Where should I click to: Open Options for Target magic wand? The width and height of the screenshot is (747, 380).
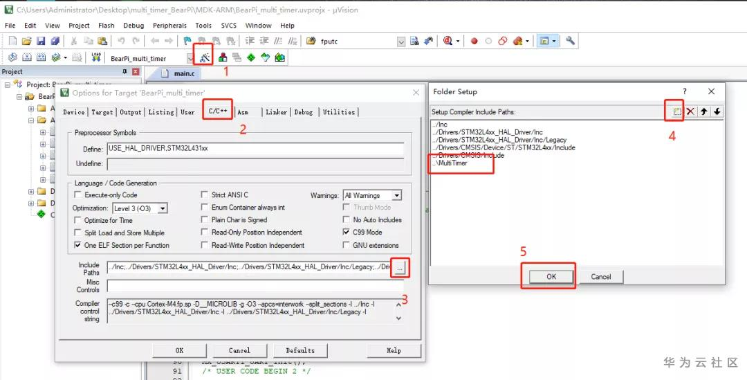(204, 57)
